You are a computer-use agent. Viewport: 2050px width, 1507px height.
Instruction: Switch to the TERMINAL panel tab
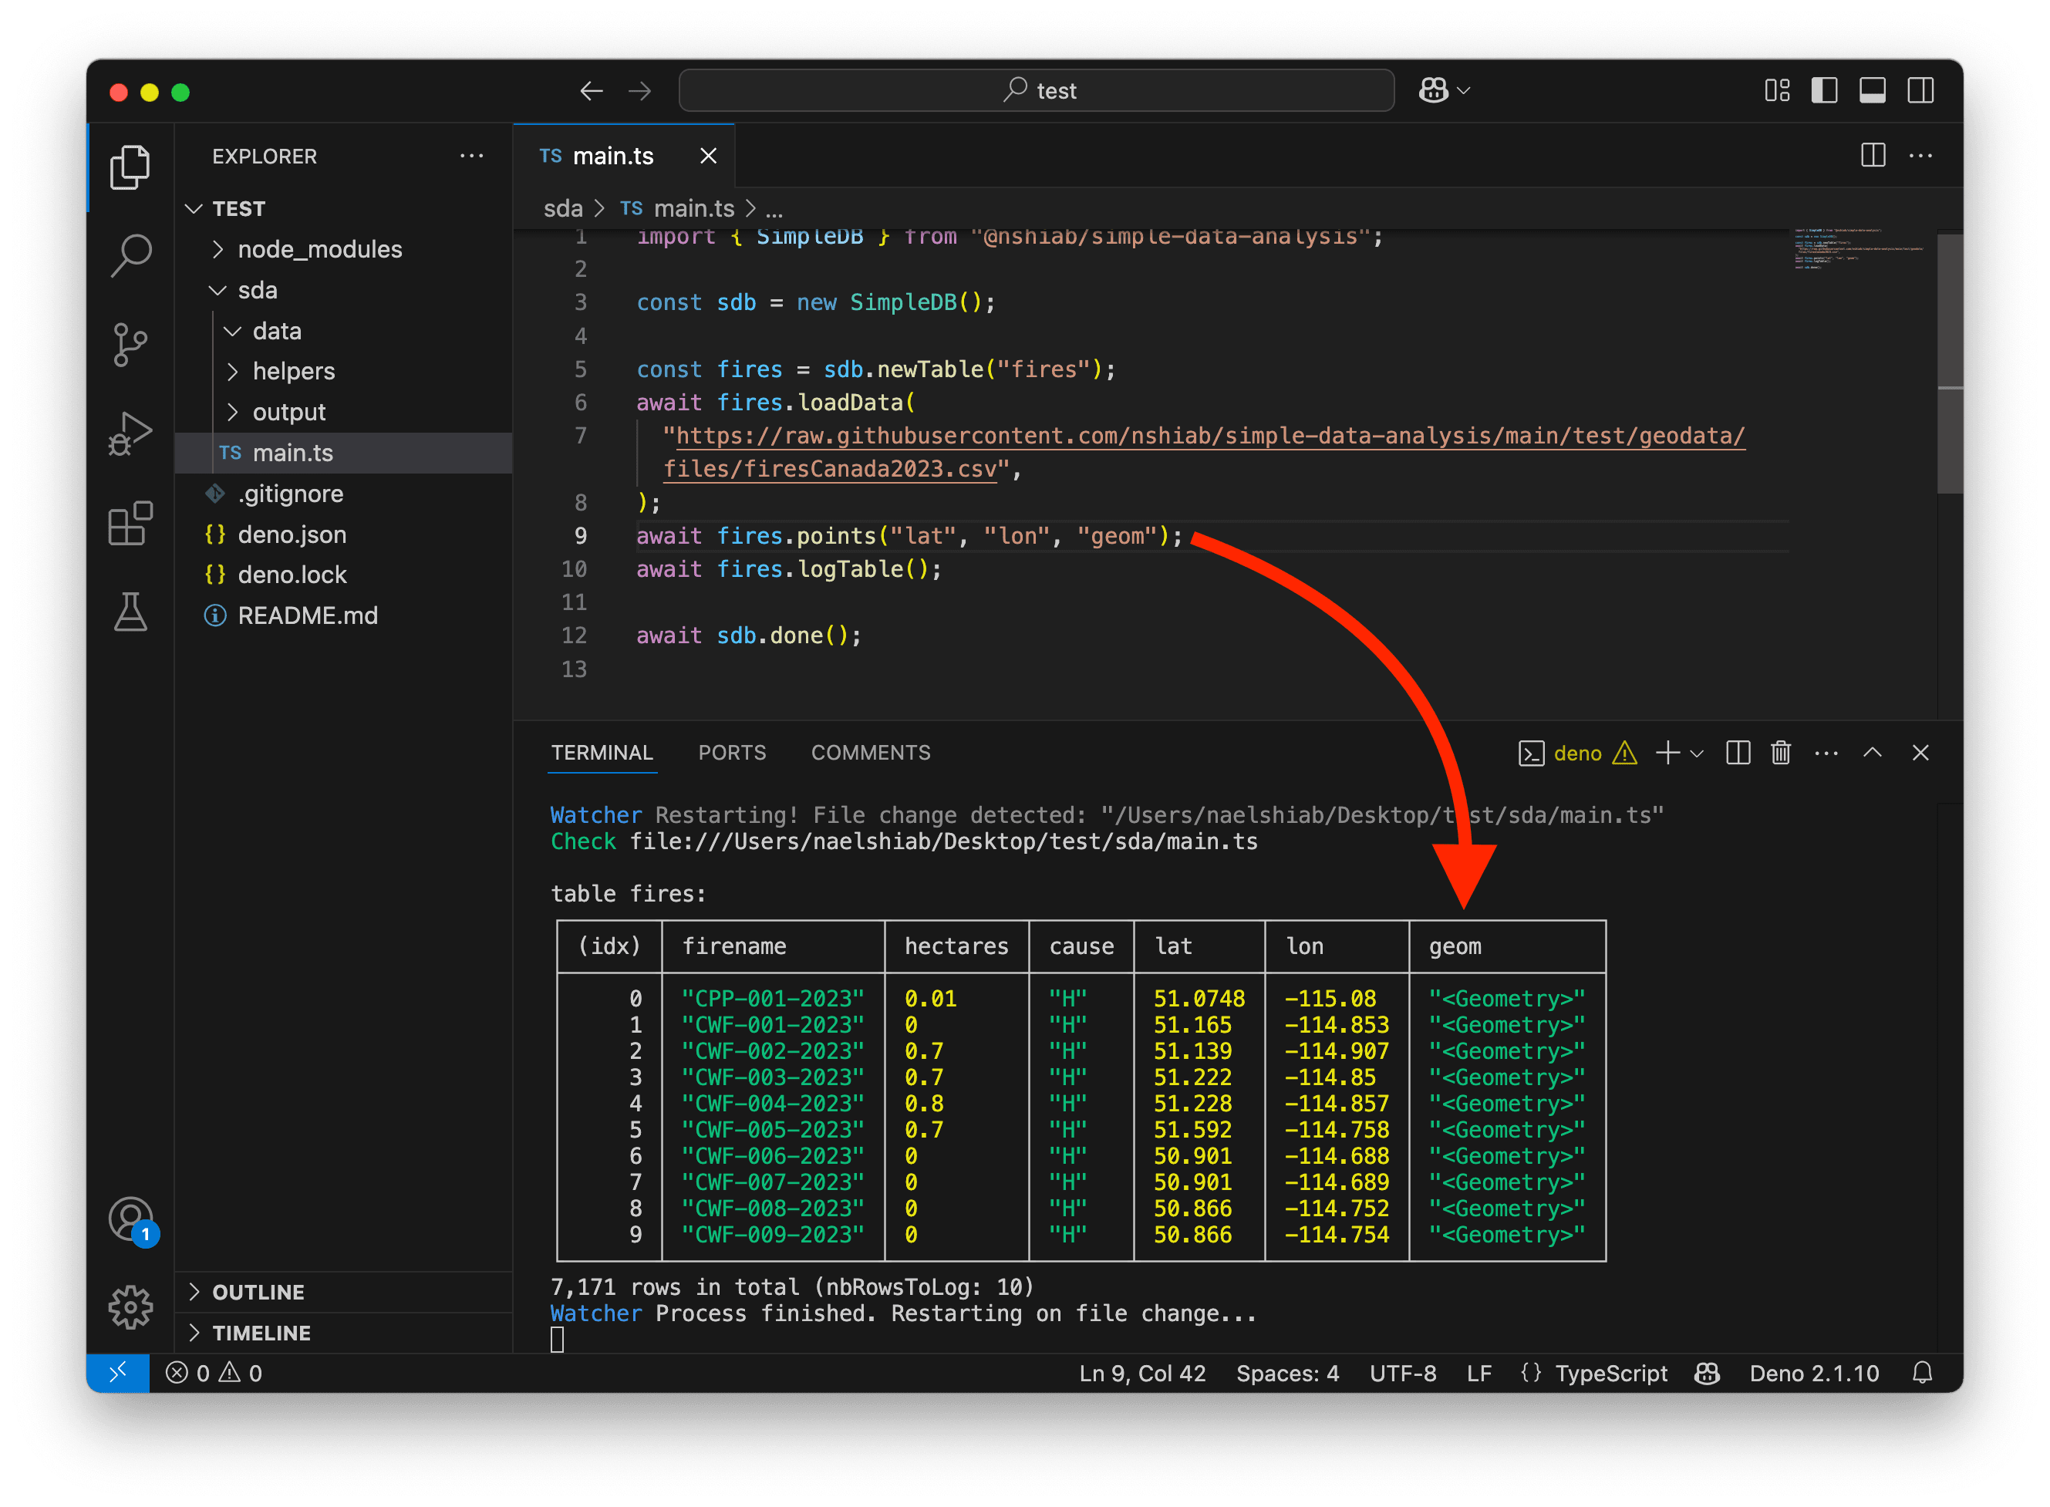[602, 753]
